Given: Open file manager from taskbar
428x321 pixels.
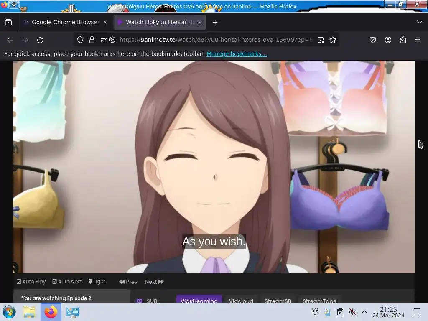Looking at the screenshot, I should pyautogui.click(x=29, y=312).
